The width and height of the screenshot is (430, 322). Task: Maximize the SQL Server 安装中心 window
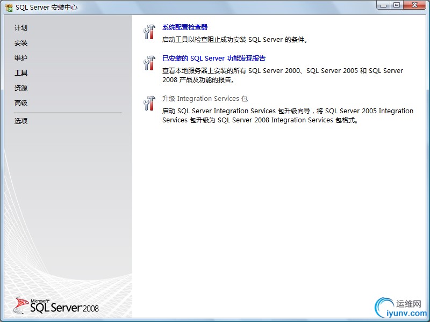pyautogui.click(x=397, y=5)
